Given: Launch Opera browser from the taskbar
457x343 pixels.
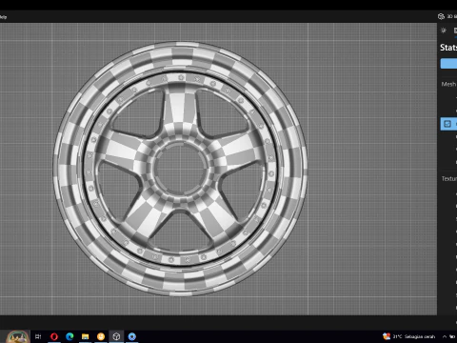Looking at the screenshot, I should [x=54, y=336].
